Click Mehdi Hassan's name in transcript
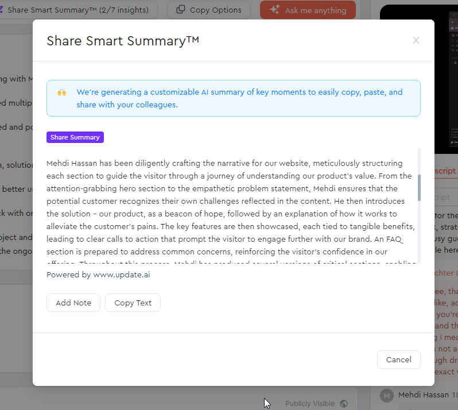The width and height of the screenshot is (458, 410). (x=424, y=395)
